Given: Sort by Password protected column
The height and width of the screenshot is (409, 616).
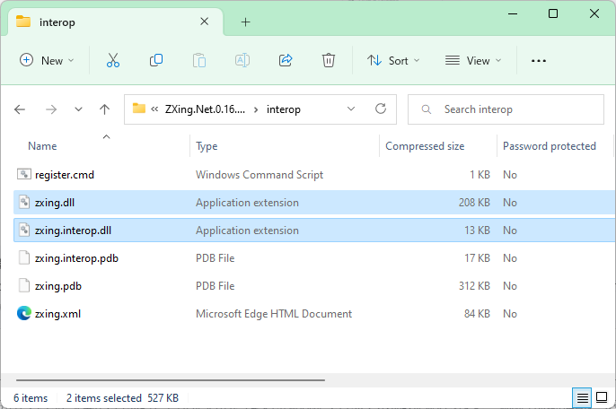Looking at the screenshot, I should click(550, 146).
